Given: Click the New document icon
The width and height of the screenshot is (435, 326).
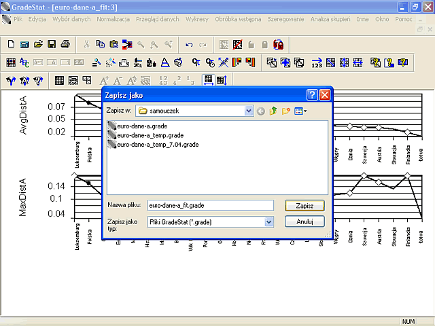Looking at the screenshot, I should (11, 44).
